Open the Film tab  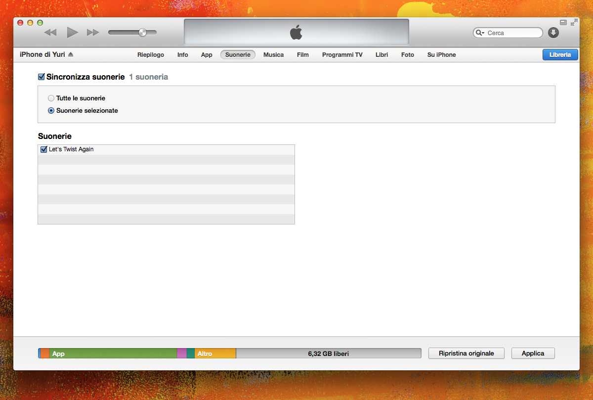tap(303, 55)
